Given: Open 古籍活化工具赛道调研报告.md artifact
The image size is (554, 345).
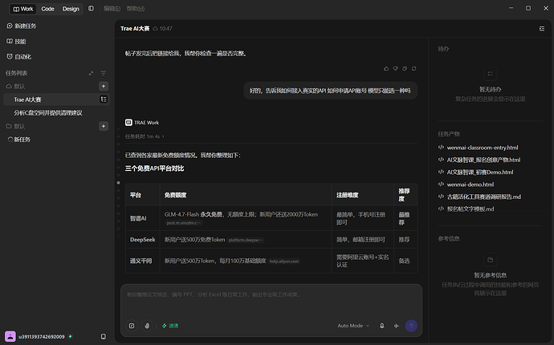Looking at the screenshot, I should pos(479,197).
